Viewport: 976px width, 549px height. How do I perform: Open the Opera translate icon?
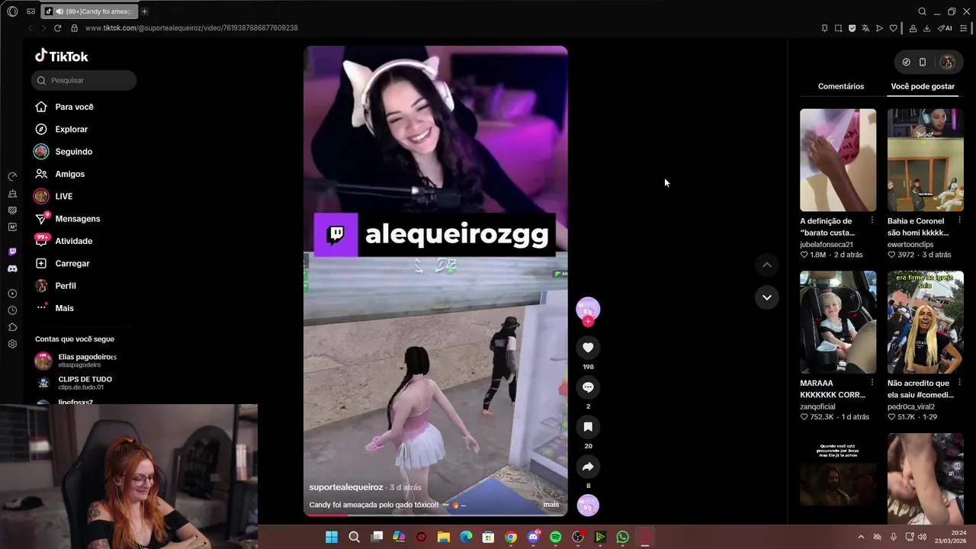tap(865, 28)
